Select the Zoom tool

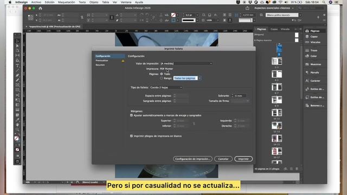click(17, 129)
